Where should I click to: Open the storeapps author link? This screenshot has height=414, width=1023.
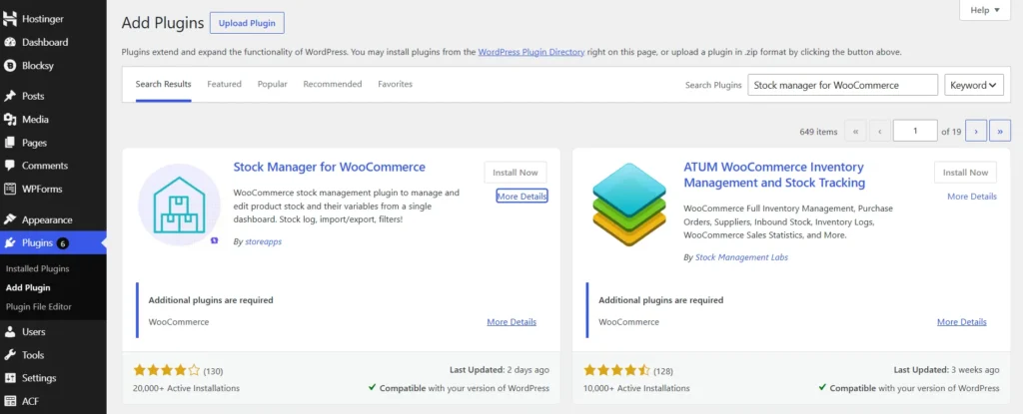264,241
